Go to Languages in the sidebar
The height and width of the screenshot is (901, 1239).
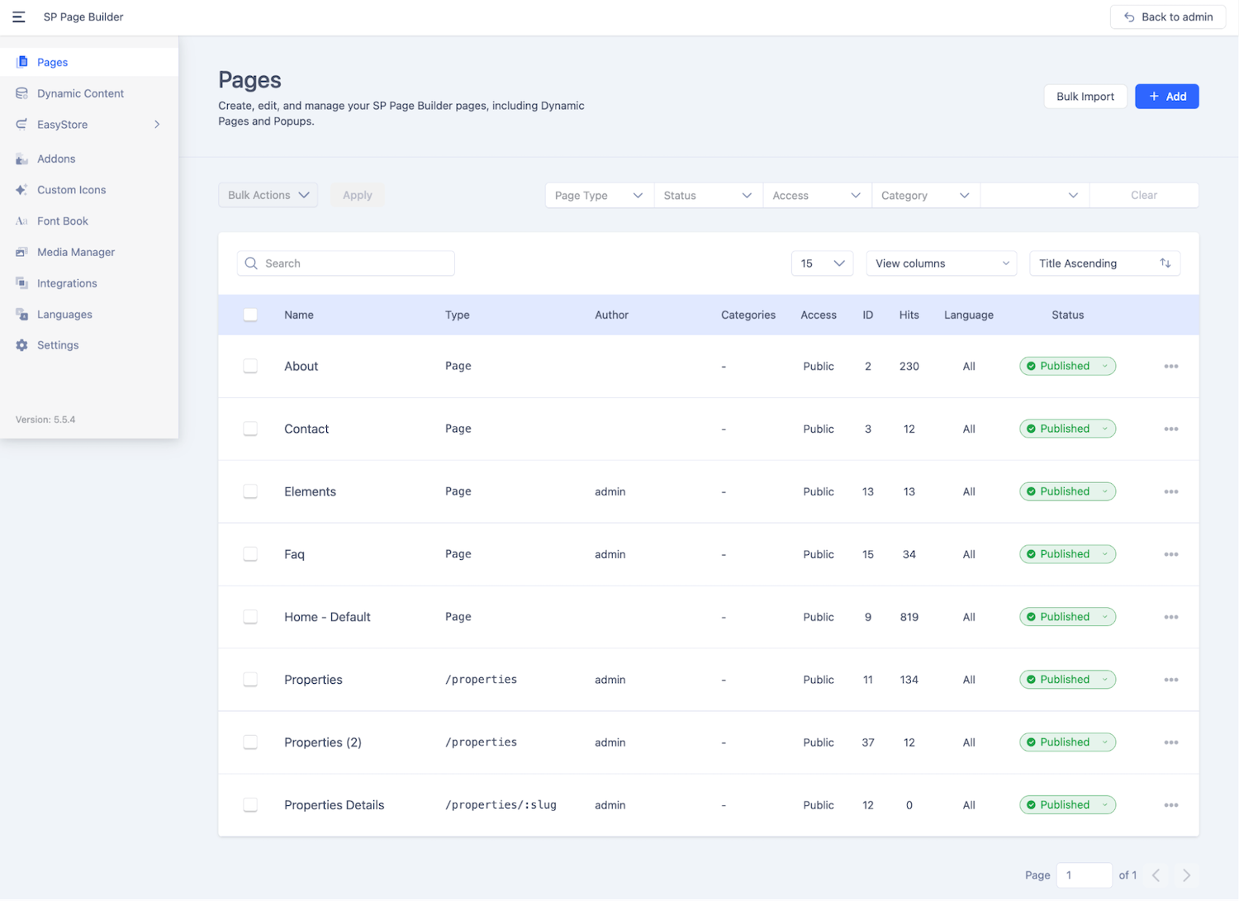64,315
